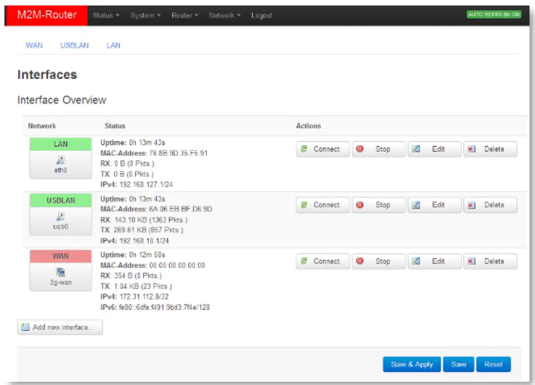The height and width of the screenshot is (385, 535).
Task: Click Logout in the navigation bar
Action: tap(263, 15)
